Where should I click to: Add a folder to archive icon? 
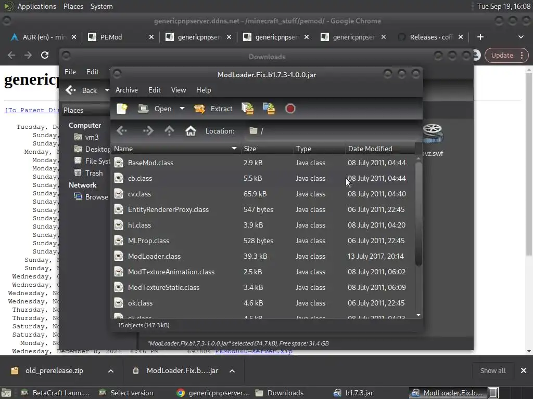coord(269,109)
